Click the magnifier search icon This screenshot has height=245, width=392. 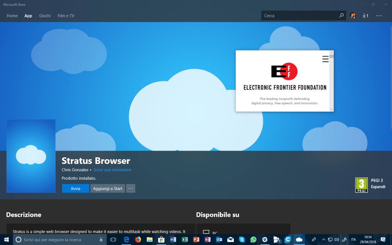341,16
